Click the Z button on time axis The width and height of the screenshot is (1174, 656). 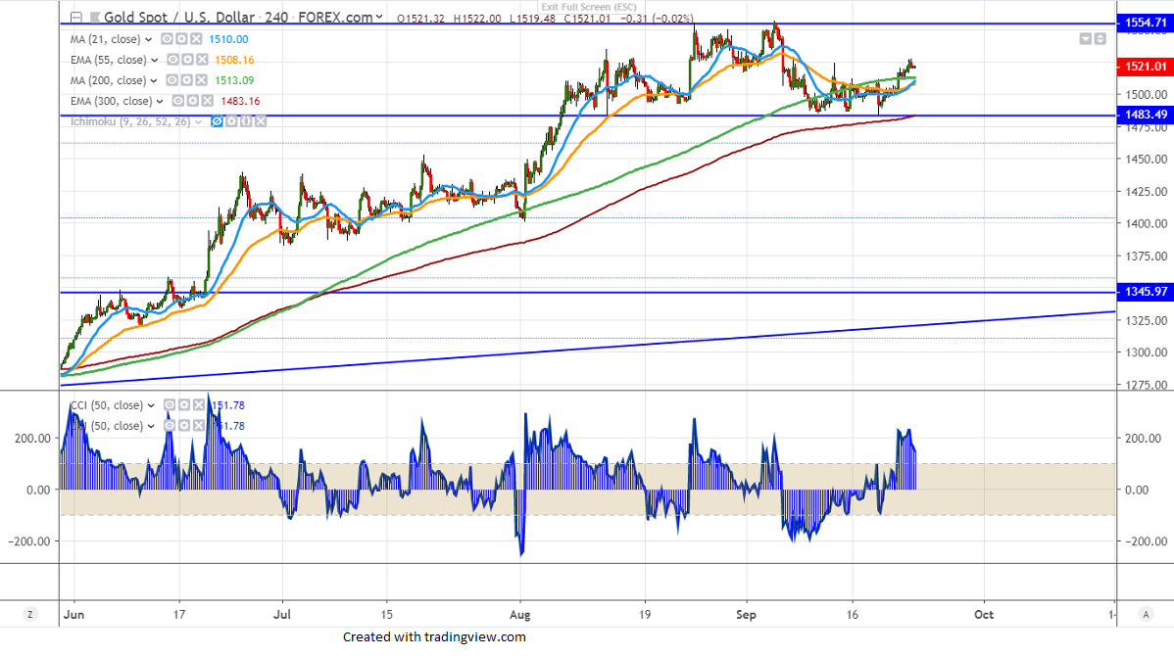coord(30,614)
